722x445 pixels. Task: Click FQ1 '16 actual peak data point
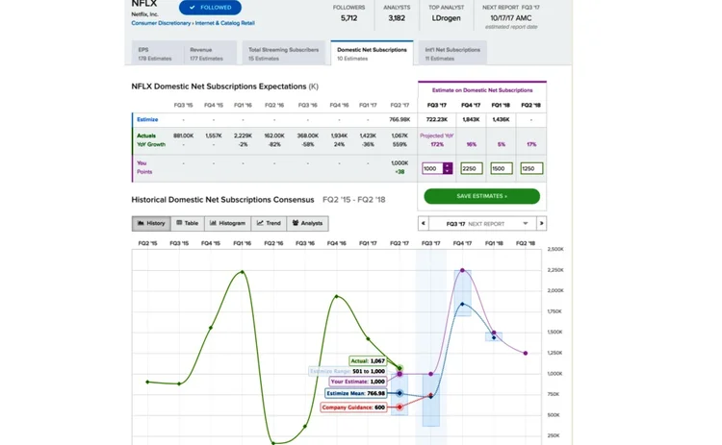243,272
